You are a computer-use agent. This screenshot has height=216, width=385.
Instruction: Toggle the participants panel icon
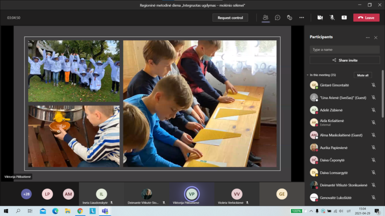pyautogui.click(x=265, y=17)
